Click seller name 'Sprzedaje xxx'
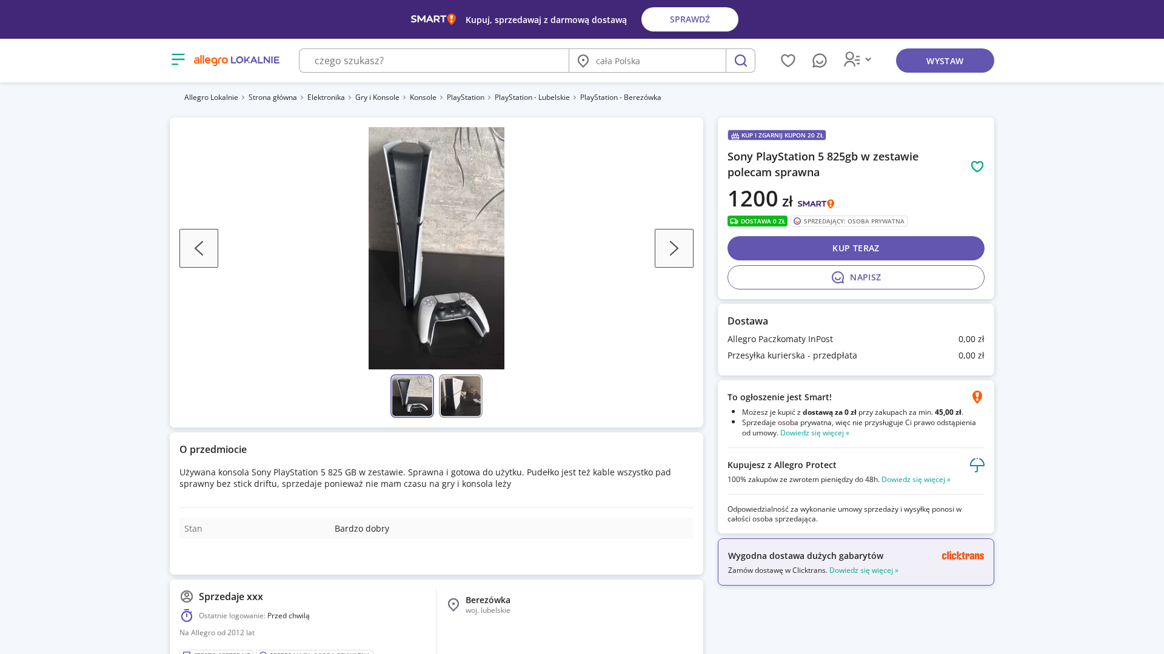The image size is (1164, 654). (x=231, y=596)
